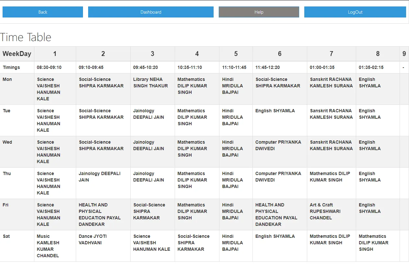Image resolution: width=409 pixels, height=276 pixels.
Task: Select the Fri row label
Action: (17, 215)
